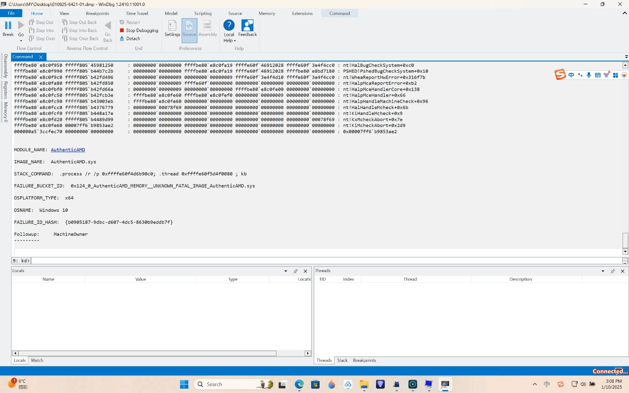Click the Restart button
Screen dimensions: 629x393
pos(129,22)
